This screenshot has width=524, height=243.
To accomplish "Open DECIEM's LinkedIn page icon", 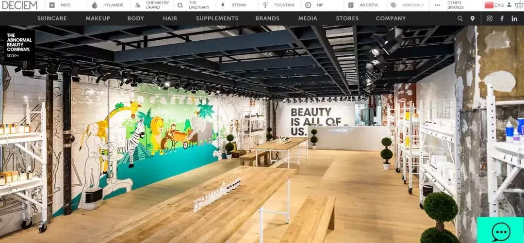I will coord(514,19).
